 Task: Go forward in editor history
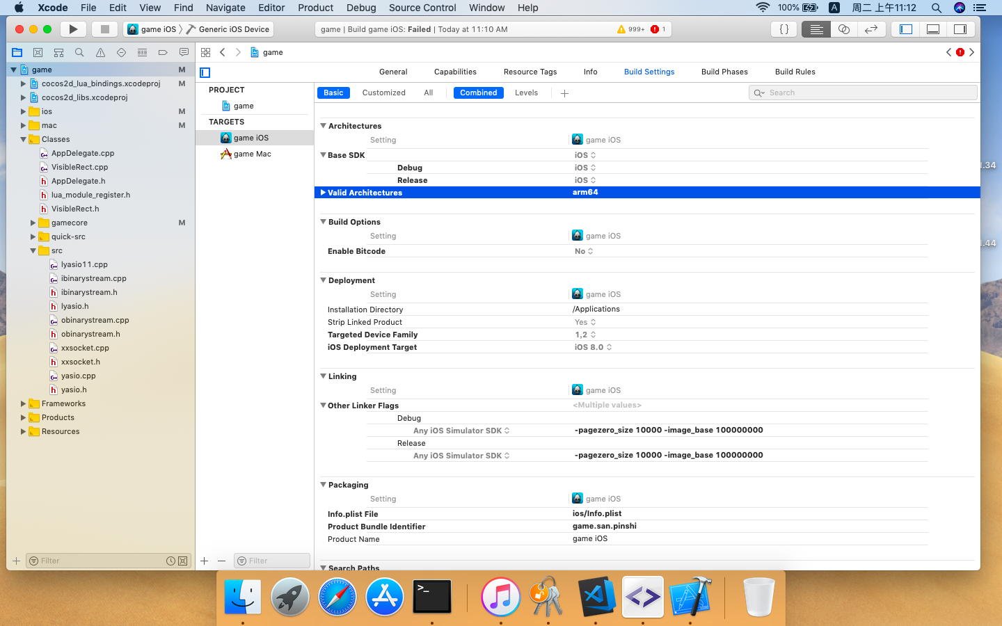[x=238, y=52]
